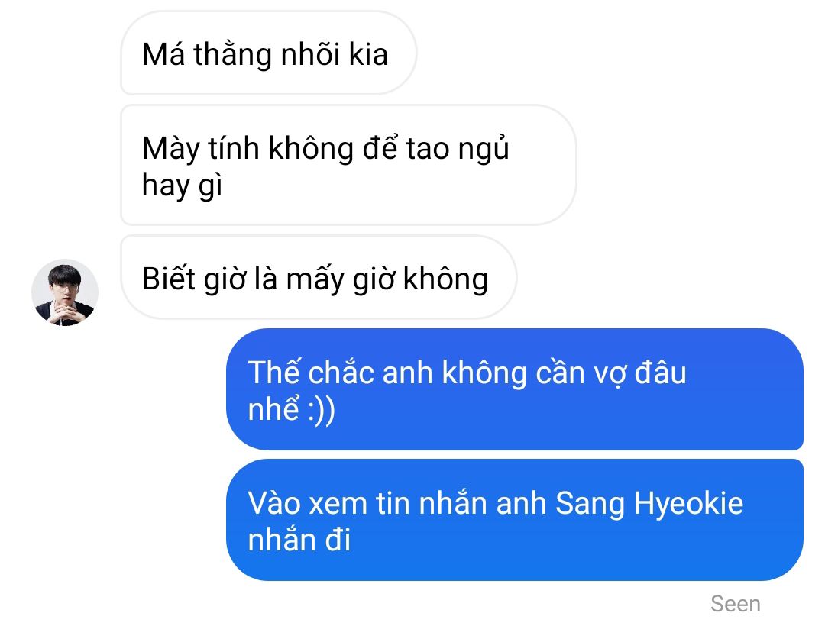Click the name "Sang Hyeokie" in the last message

click(649, 504)
